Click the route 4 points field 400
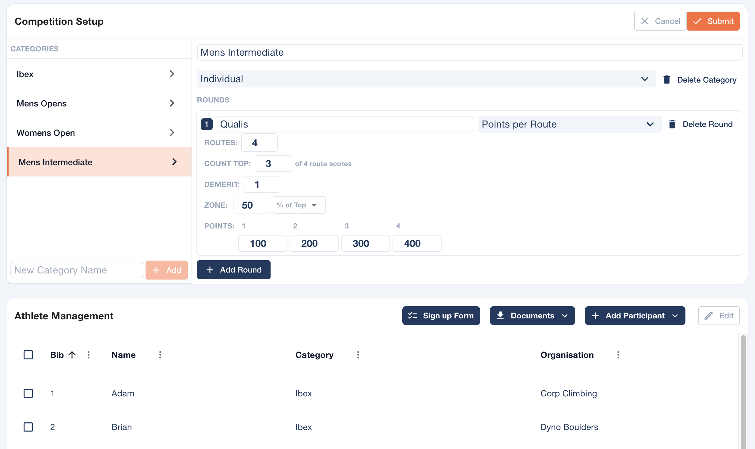 [x=417, y=243]
